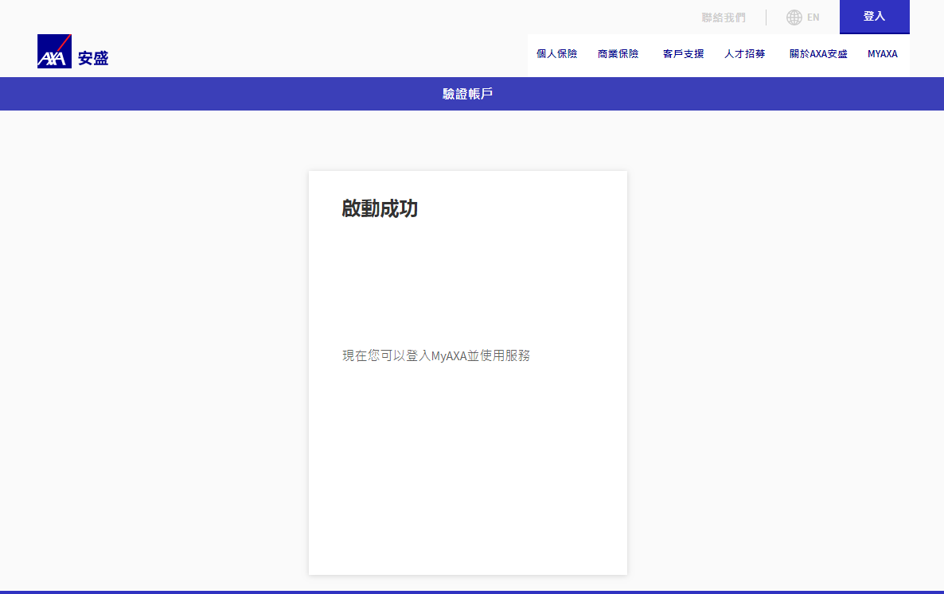944x594 pixels.
Task: Click the globe language icon
Action: pos(794,17)
